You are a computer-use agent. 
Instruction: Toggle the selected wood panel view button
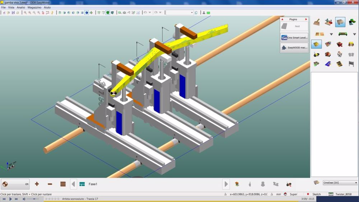coord(340,22)
